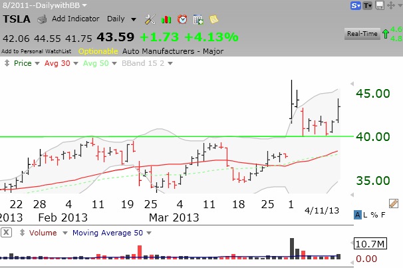
Task: Open the wrench and screwdriver settings tool
Action: pyautogui.click(x=150, y=19)
